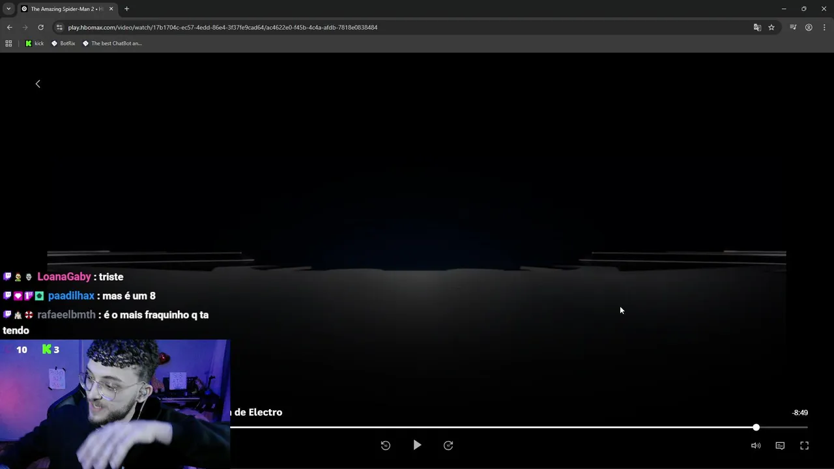Click the browser forward button
Screen dimensions: 834x469
25,27
